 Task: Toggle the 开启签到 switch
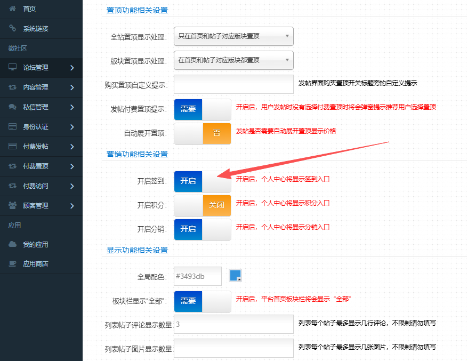202,181
